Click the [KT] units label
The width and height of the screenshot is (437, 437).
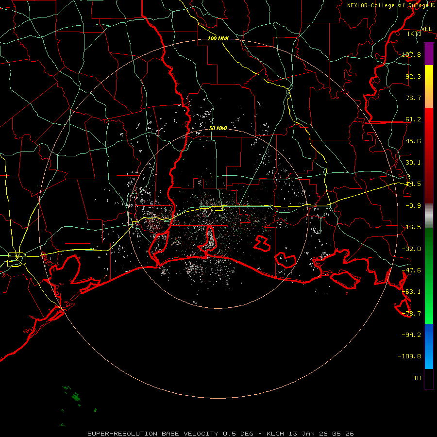415,34
